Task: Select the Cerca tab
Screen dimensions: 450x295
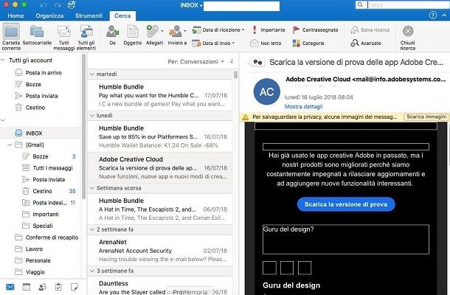Action: point(122,15)
